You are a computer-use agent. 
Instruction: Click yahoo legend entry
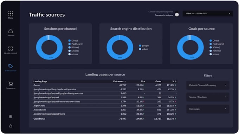[x=143, y=49]
